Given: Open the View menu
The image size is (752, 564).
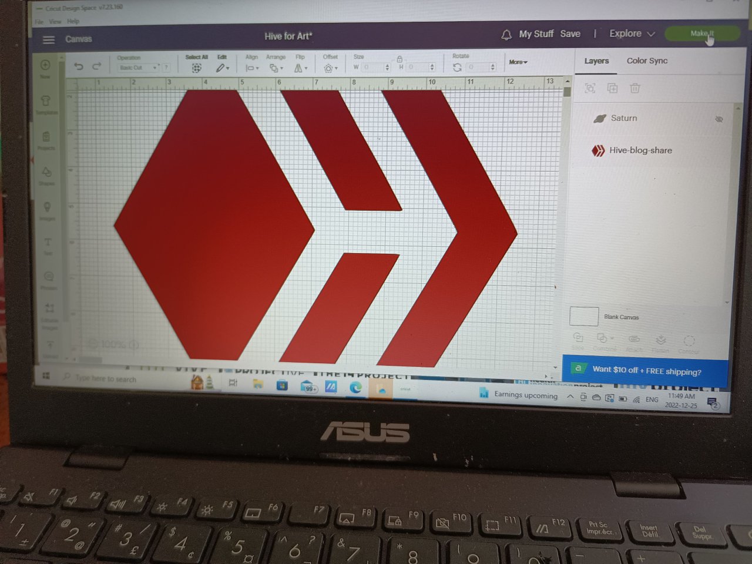Looking at the screenshot, I should [x=55, y=22].
